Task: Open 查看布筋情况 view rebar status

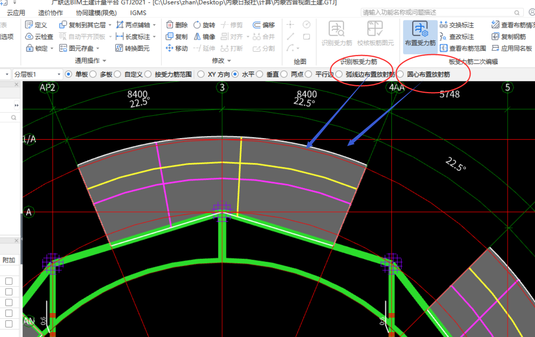Action: click(513, 25)
